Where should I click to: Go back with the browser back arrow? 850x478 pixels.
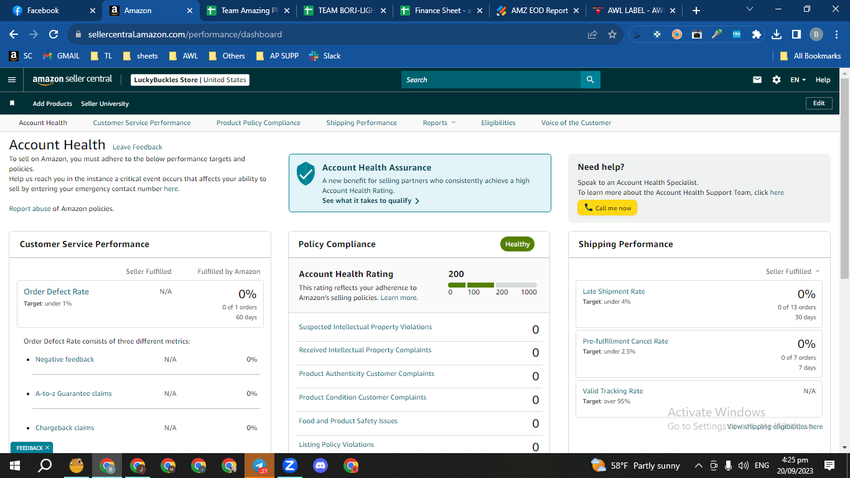(x=14, y=34)
